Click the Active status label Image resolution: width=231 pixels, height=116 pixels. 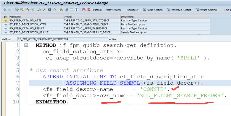(113, 39)
